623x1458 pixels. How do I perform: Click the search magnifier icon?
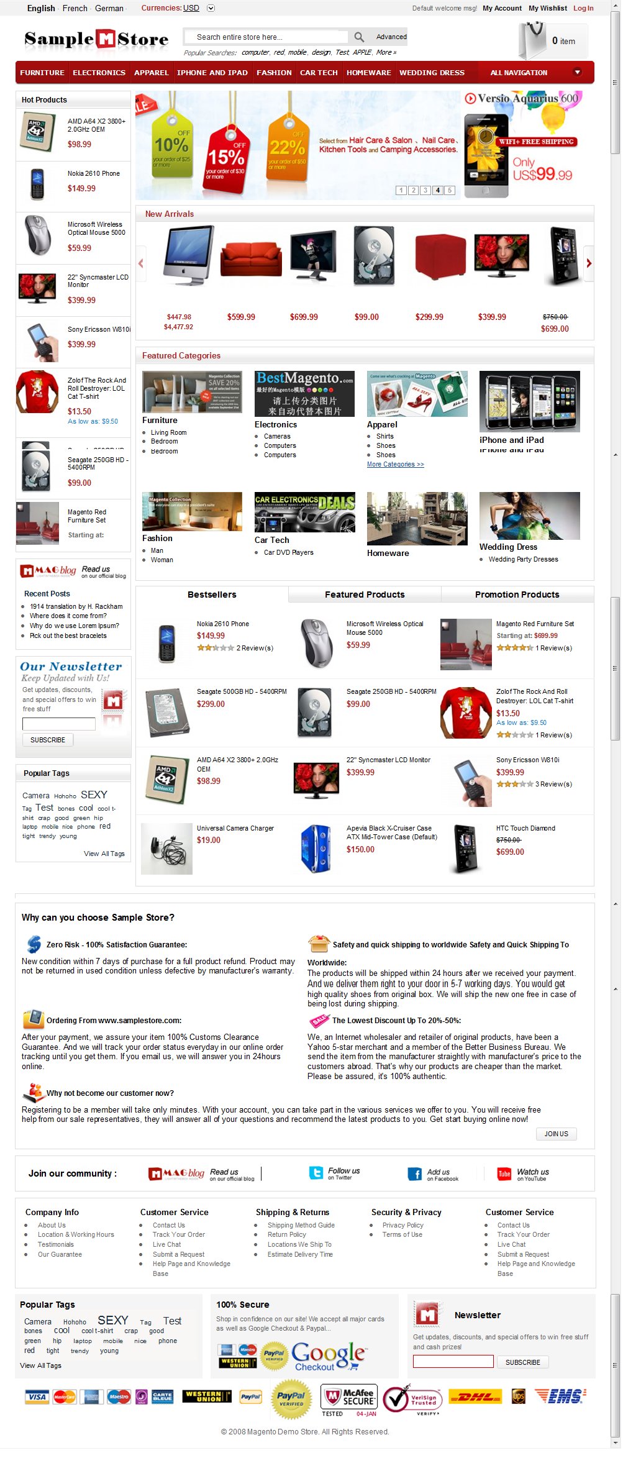(358, 37)
